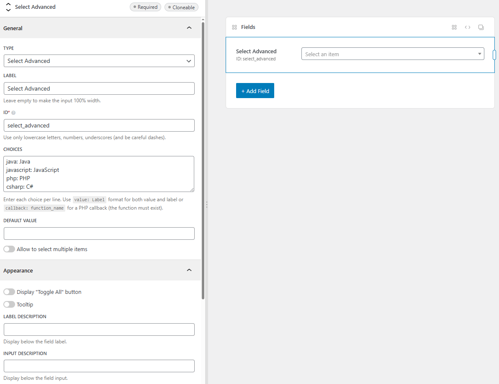This screenshot has height=384, width=499.
Task: Switch the Fields panel to grid view
Action: pyautogui.click(x=454, y=27)
